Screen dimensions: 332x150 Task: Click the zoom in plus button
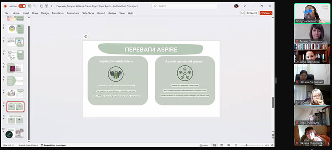coord(262,145)
